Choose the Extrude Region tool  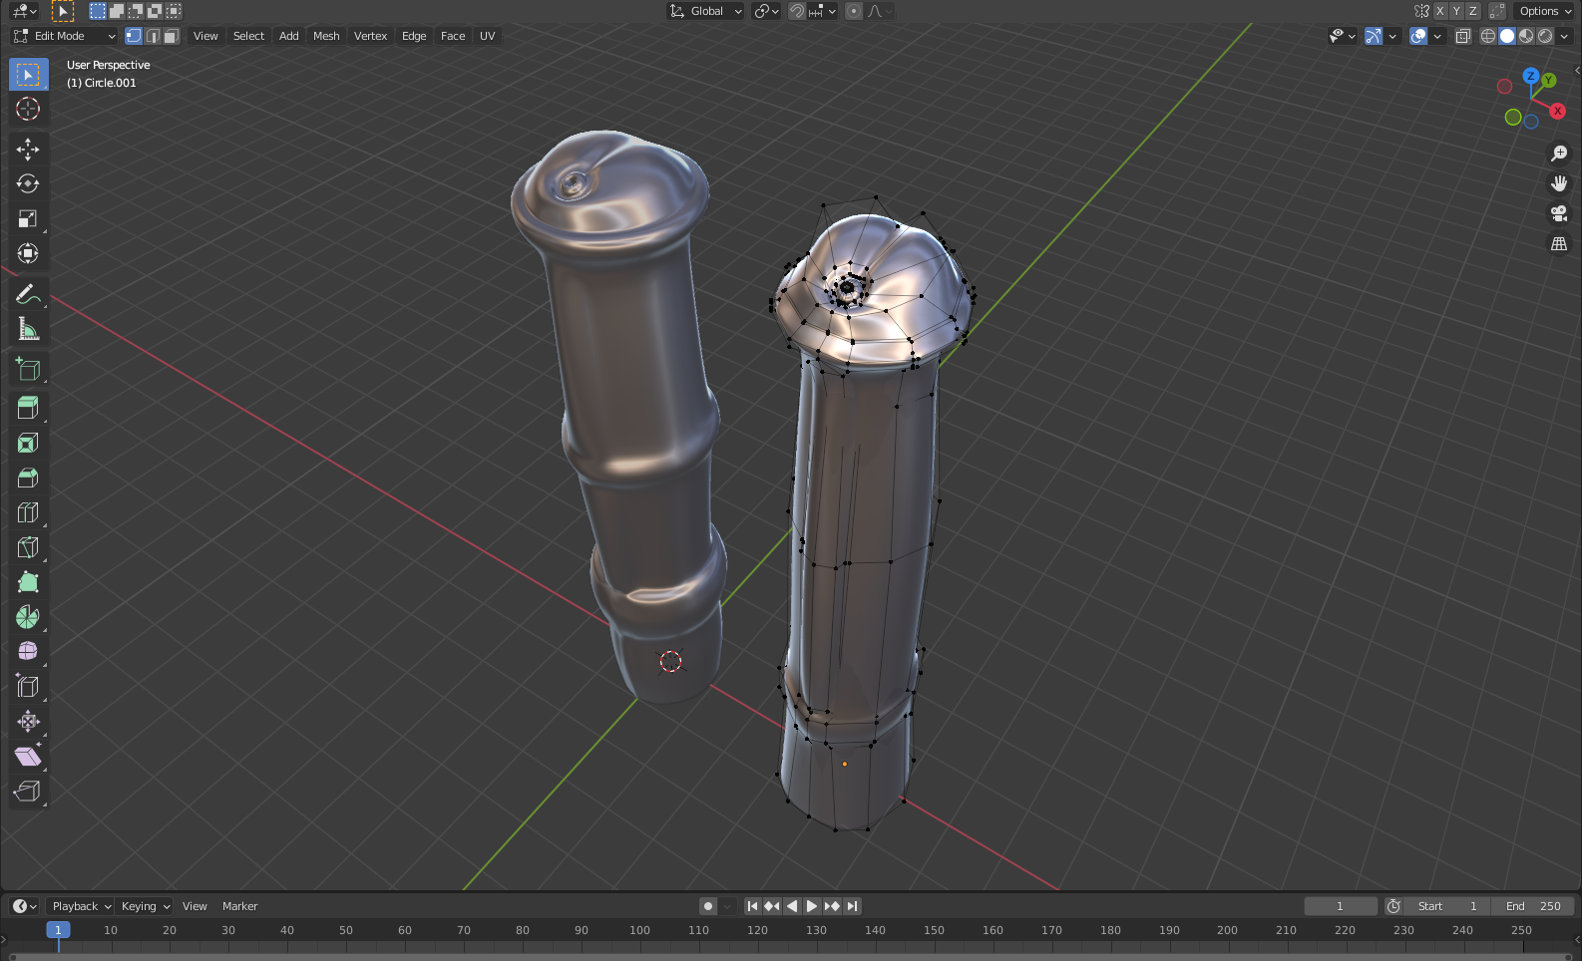[28, 407]
